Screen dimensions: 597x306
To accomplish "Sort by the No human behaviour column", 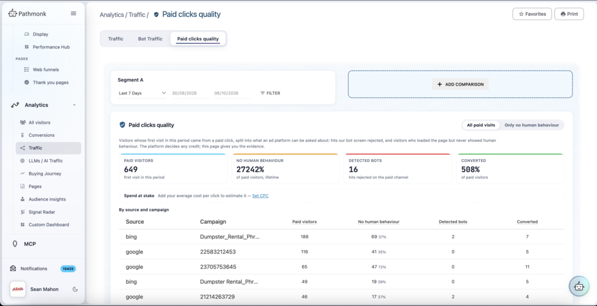I will pos(378,221).
